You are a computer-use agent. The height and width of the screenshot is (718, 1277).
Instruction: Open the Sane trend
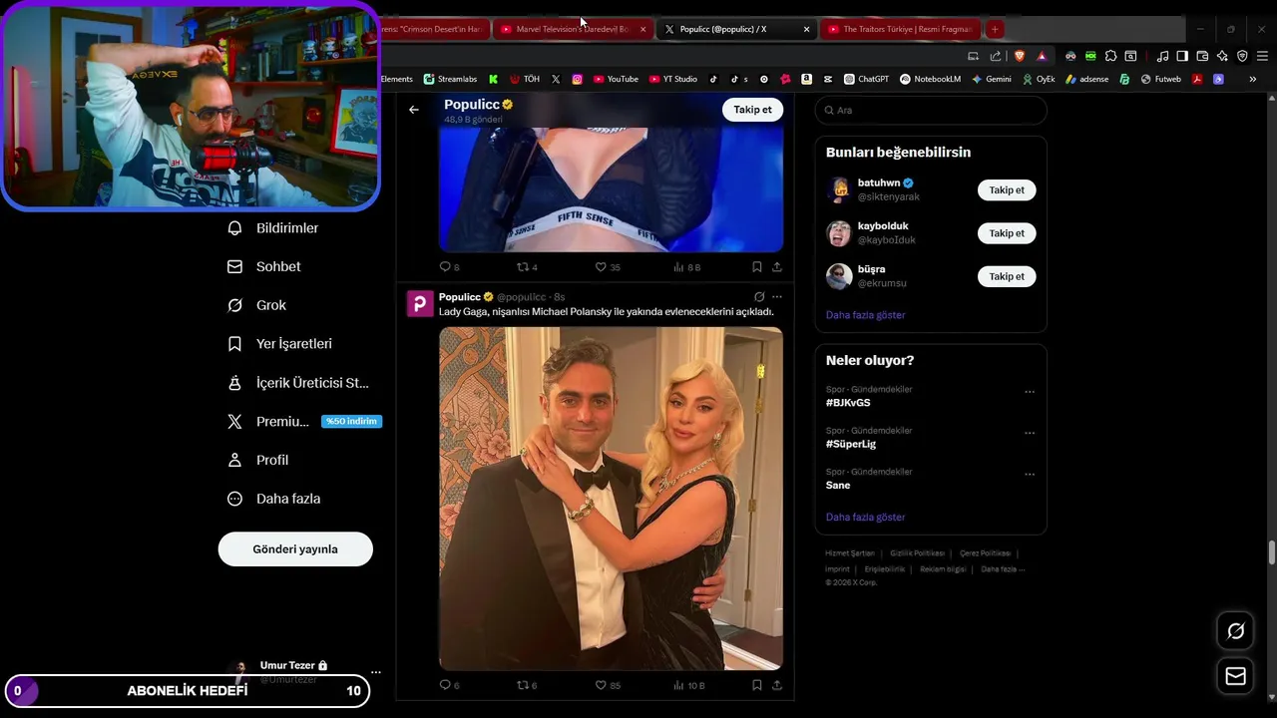tap(838, 486)
